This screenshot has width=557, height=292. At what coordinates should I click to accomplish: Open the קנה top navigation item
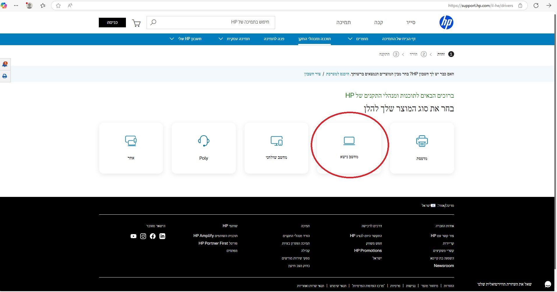pyautogui.click(x=379, y=22)
